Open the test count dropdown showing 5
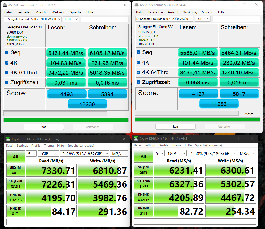The image size is (265, 229). click(x=31, y=153)
